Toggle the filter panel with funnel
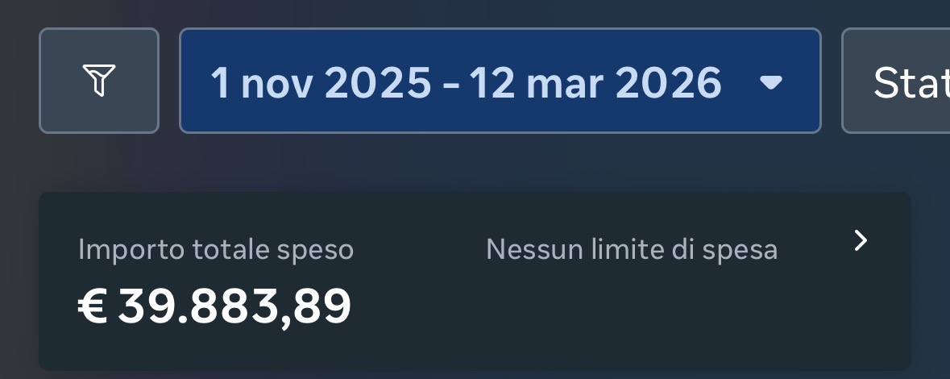 pos(98,81)
